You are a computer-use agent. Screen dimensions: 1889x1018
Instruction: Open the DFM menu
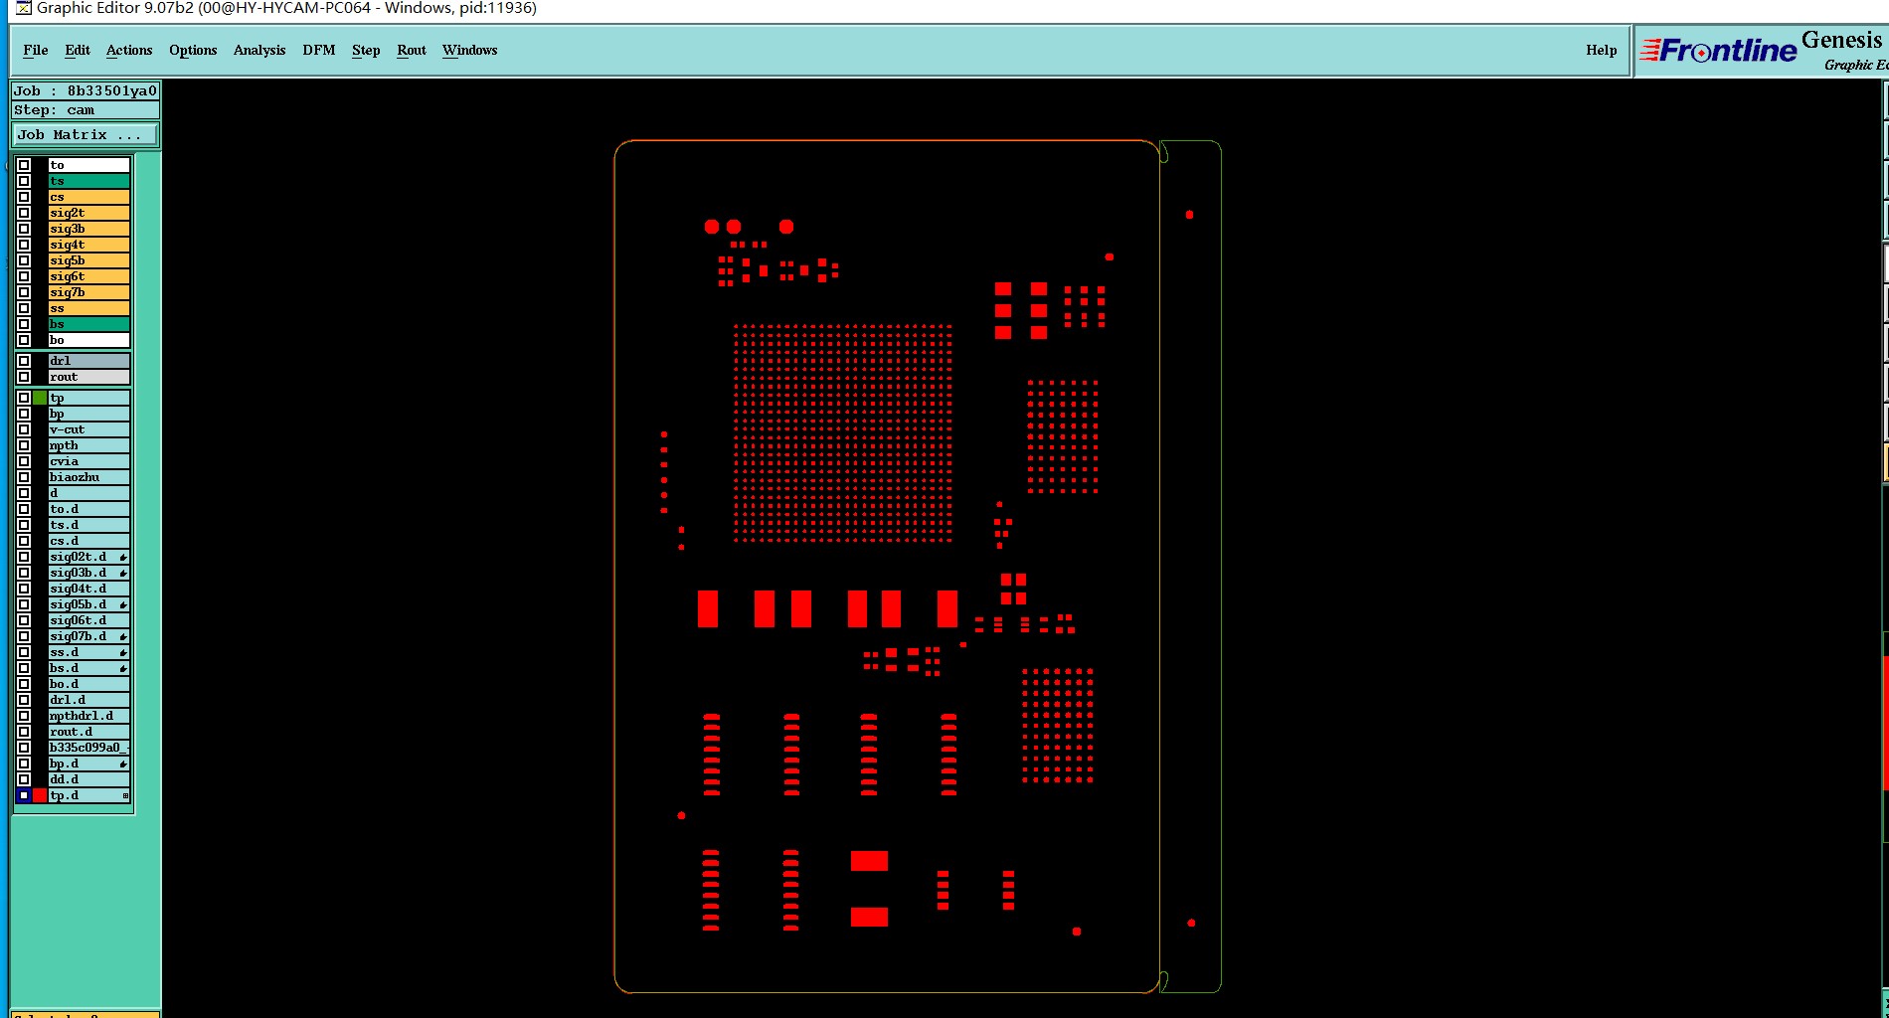(x=319, y=50)
